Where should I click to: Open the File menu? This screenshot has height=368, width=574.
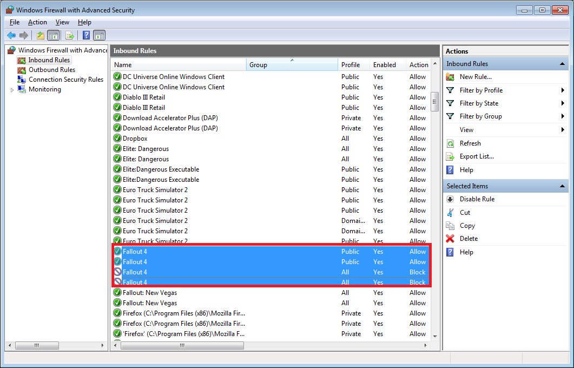click(x=15, y=22)
